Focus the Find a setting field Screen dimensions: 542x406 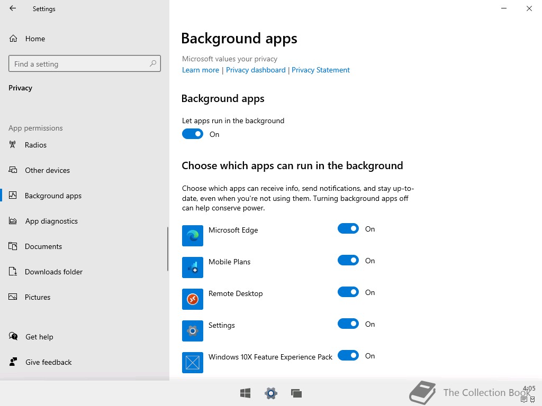tap(85, 63)
